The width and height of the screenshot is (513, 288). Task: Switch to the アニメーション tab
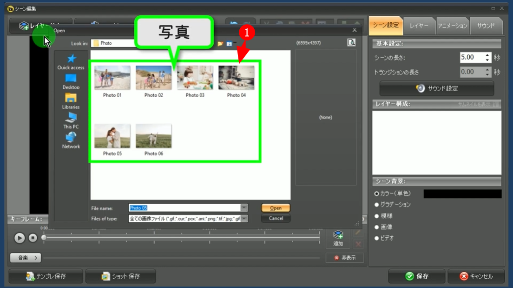[452, 26]
